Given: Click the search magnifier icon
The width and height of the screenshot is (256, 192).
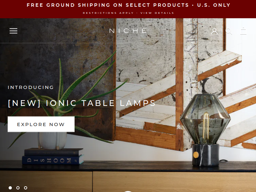Looking at the screenshot, I should [229, 31].
